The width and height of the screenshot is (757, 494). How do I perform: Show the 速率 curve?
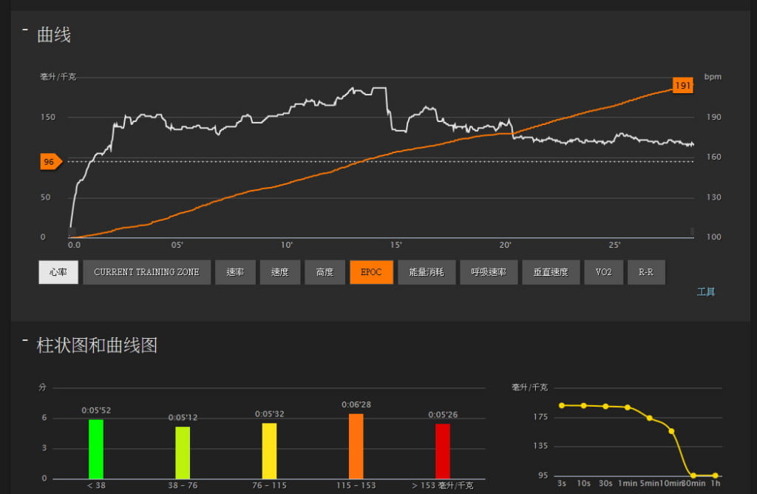point(235,272)
